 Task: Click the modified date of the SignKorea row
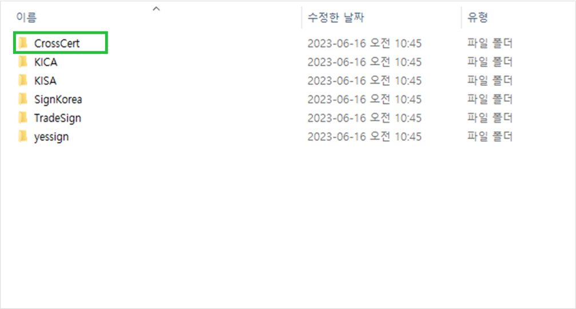(364, 100)
